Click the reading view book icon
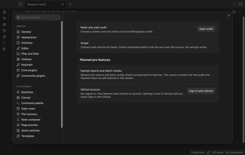 click(x=234, y=12)
